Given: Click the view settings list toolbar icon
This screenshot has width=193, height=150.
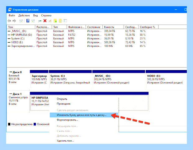Looking at the screenshot, I should [65, 21].
